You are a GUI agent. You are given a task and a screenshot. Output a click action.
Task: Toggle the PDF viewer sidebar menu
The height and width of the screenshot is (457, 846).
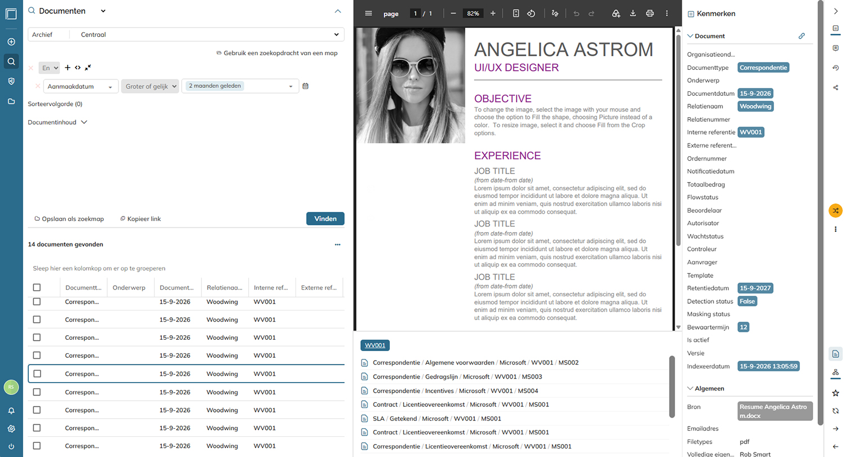(369, 13)
